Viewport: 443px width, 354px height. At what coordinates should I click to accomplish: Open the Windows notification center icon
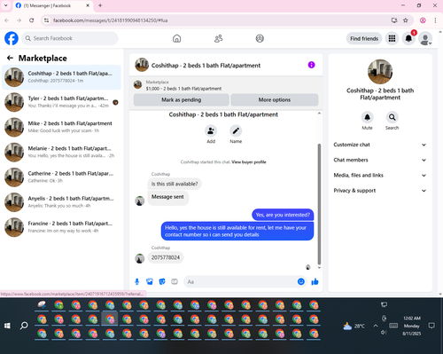point(431,326)
